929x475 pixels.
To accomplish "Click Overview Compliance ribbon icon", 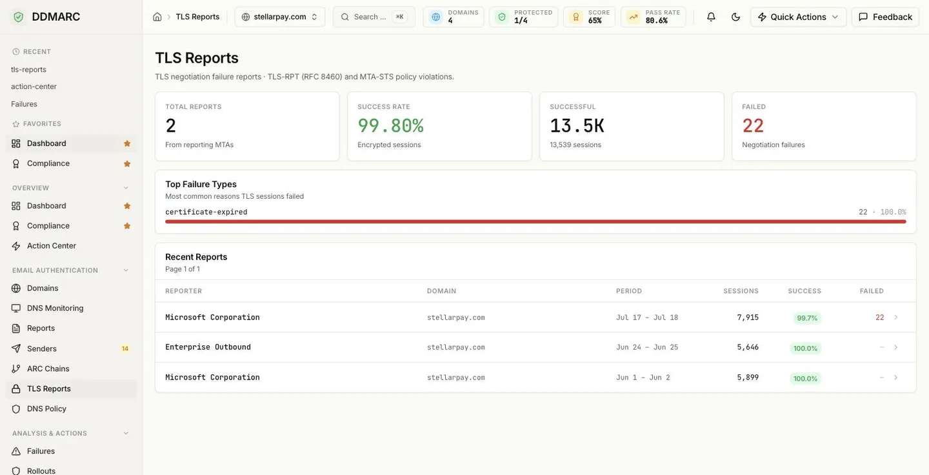I will (16, 226).
